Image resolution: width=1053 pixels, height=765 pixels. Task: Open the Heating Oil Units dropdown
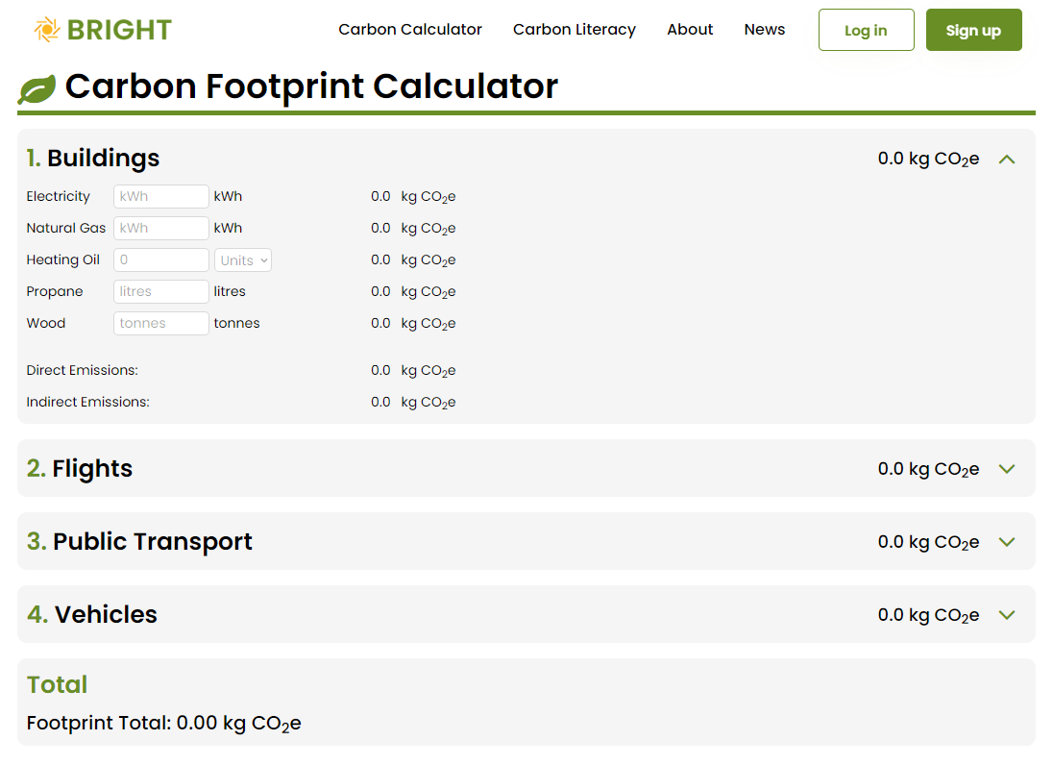[242, 259]
